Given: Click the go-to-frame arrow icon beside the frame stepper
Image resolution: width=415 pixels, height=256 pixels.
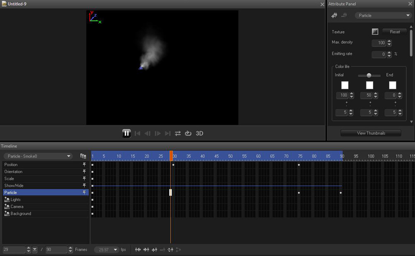Looking at the screenshot, I should pyautogui.click(x=35, y=249).
